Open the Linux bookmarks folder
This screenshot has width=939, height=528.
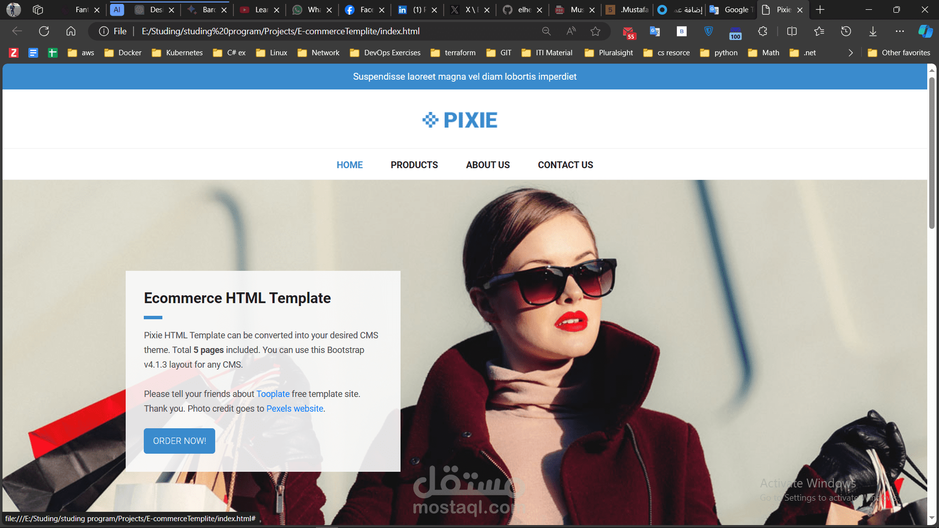click(271, 53)
